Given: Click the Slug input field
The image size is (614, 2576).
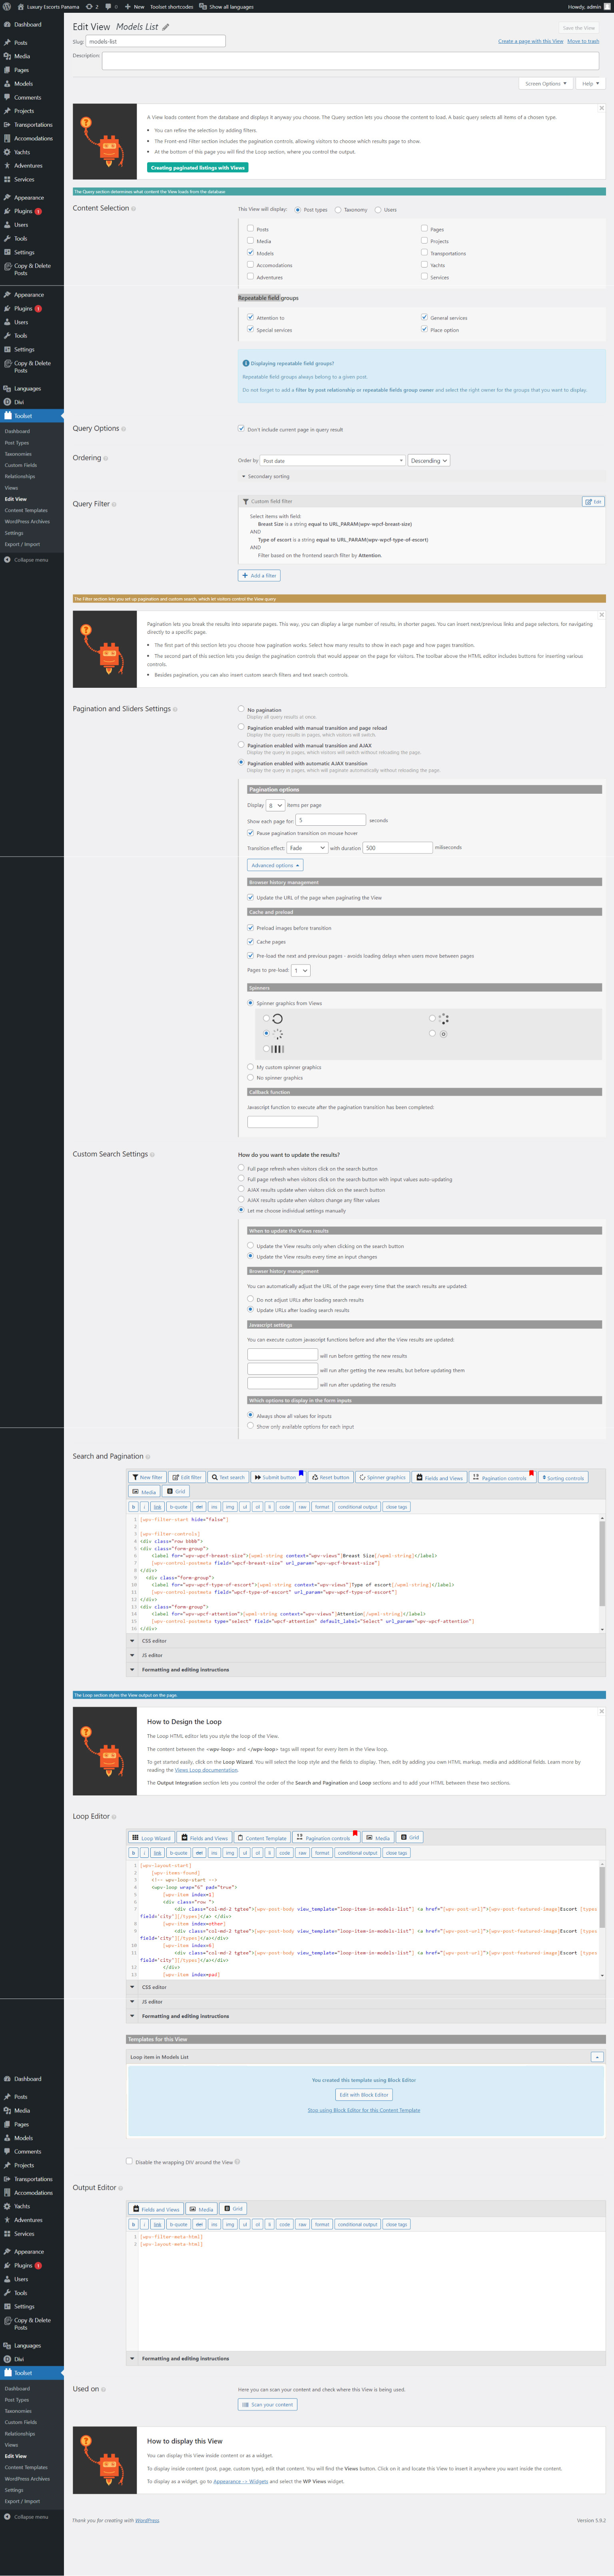Looking at the screenshot, I should (x=155, y=42).
